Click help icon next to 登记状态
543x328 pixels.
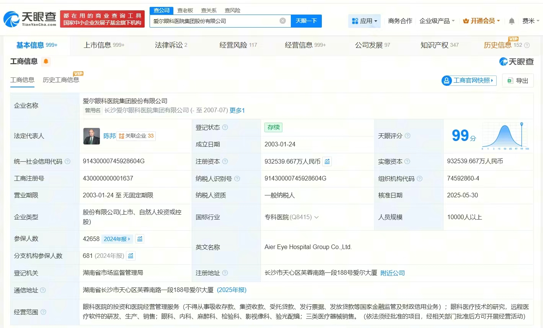pyautogui.click(x=225, y=127)
